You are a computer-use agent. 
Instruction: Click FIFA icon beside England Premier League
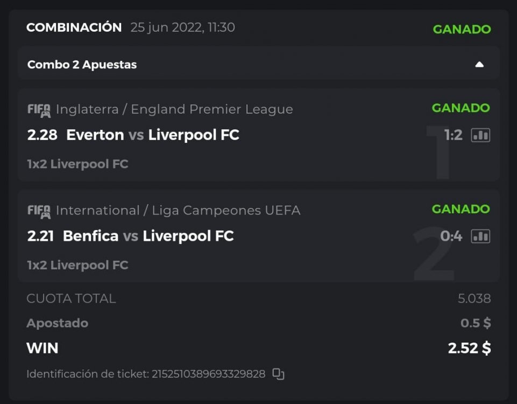39,110
